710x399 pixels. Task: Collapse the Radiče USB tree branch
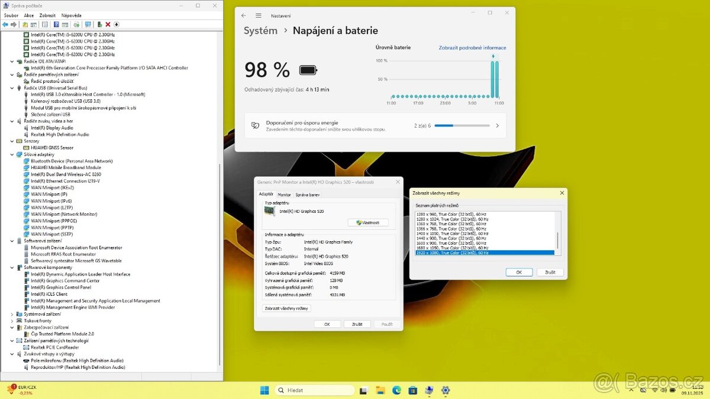tap(13, 87)
